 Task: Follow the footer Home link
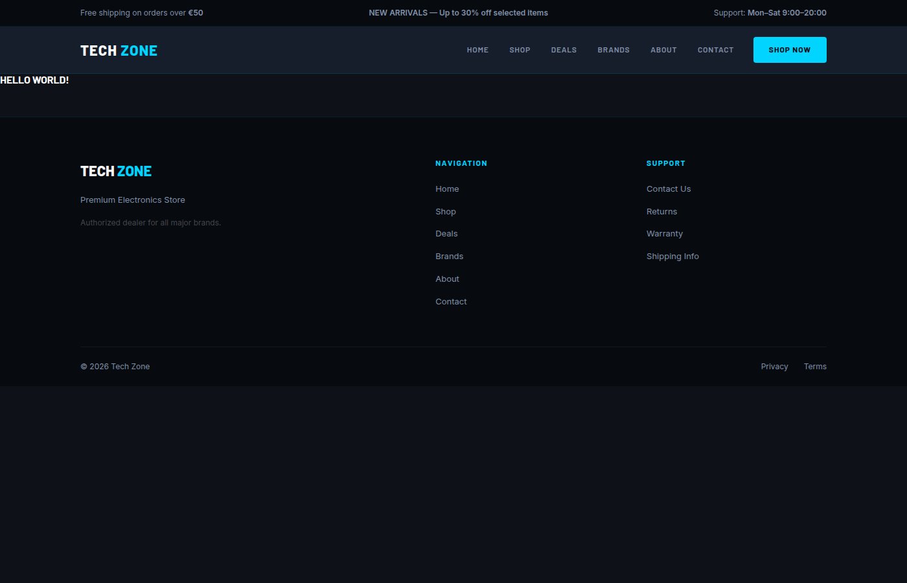click(447, 189)
